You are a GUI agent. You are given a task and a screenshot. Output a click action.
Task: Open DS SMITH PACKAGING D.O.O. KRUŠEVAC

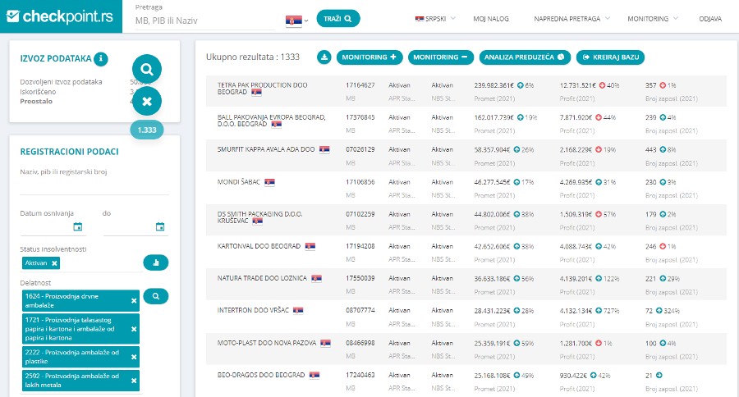click(259, 217)
